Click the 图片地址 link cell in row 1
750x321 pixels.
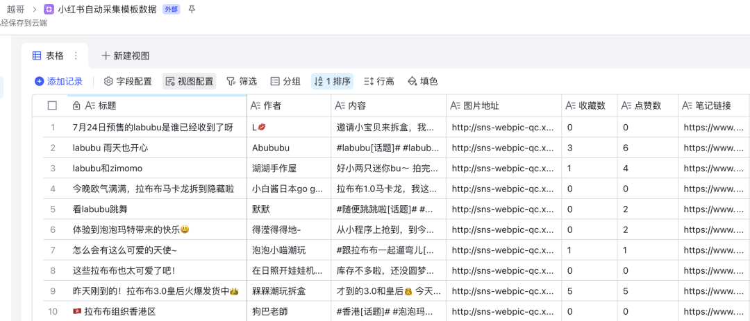(x=503, y=128)
